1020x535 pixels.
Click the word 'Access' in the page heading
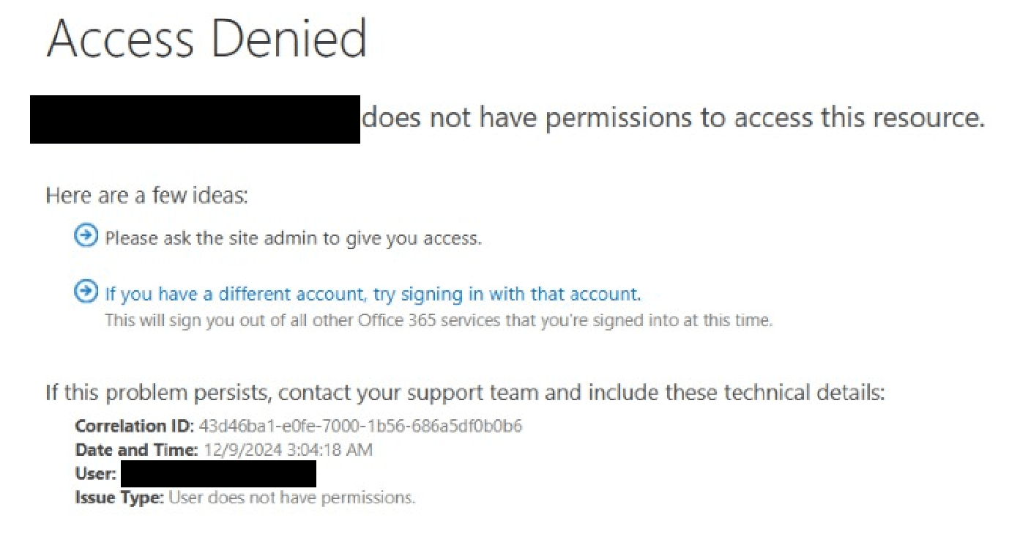(x=121, y=38)
